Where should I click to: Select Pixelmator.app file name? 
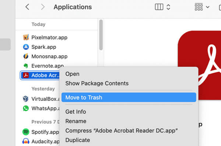click(49, 37)
